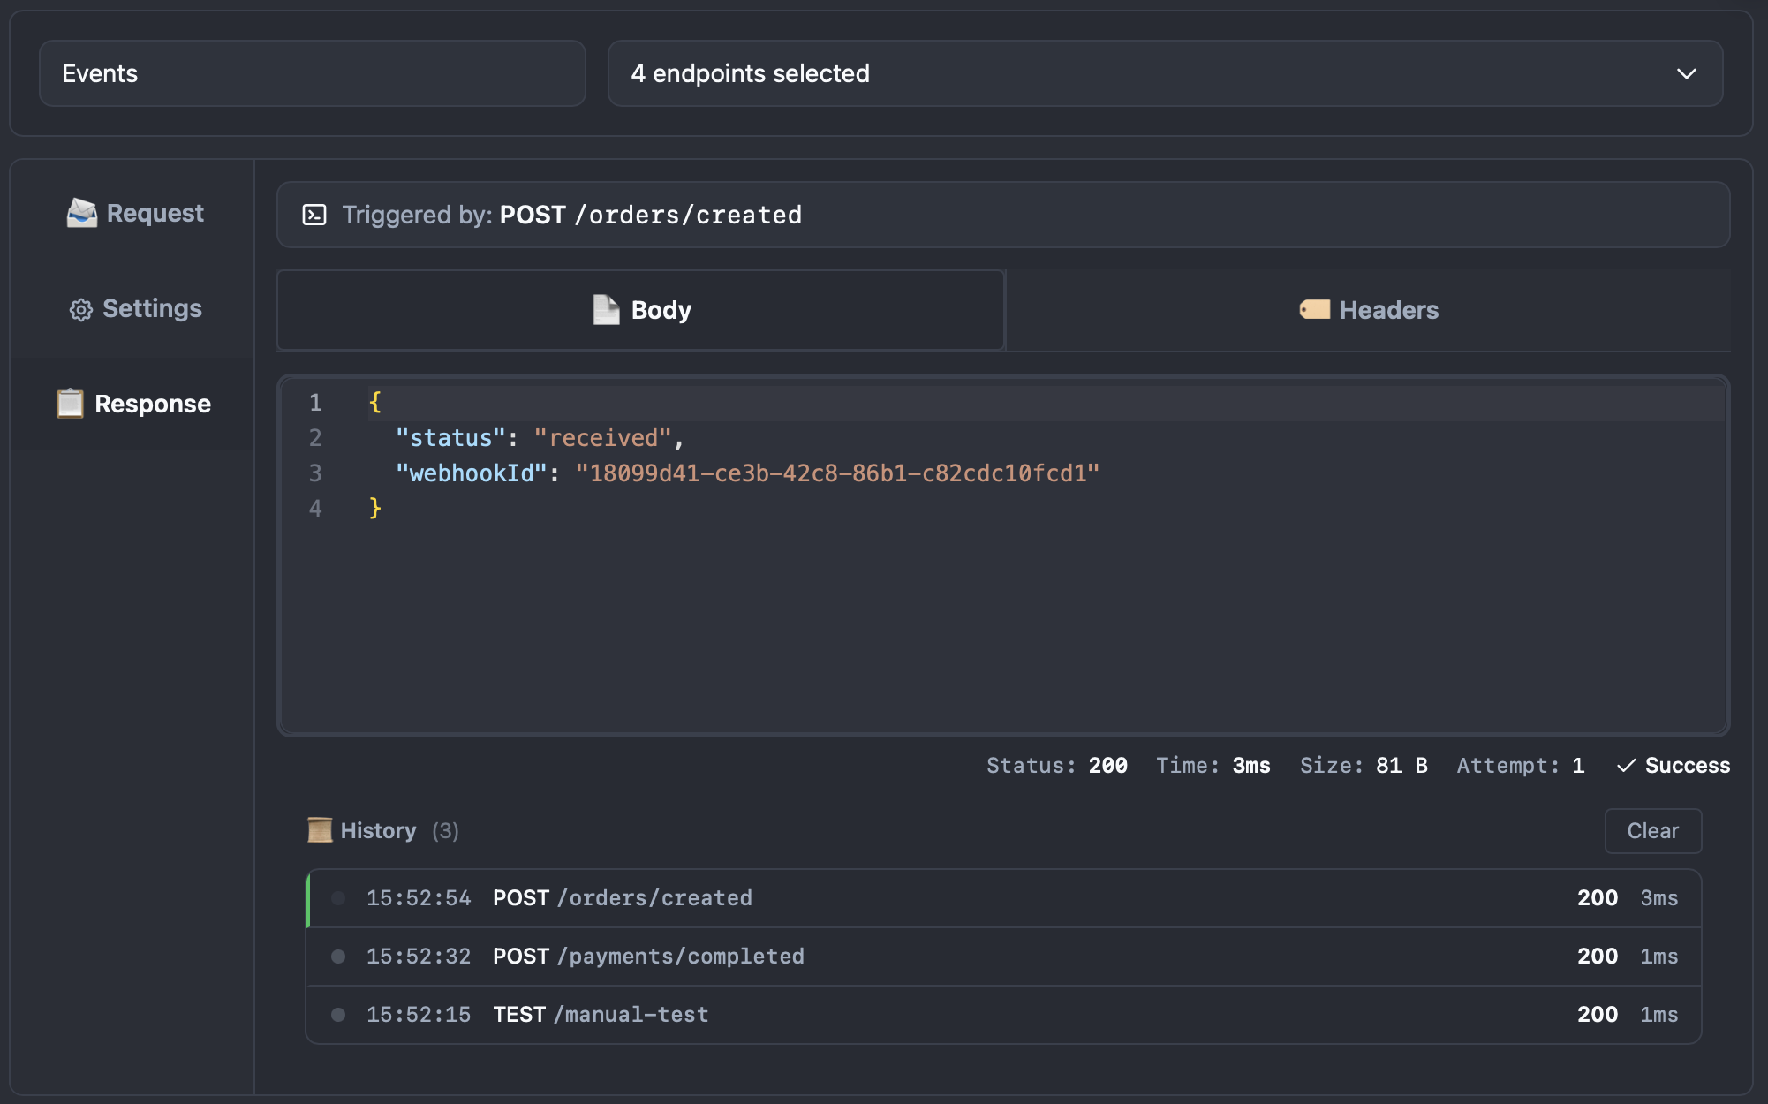Click the History scroll icon
This screenshot has height=1104, width=1768.
319,830
